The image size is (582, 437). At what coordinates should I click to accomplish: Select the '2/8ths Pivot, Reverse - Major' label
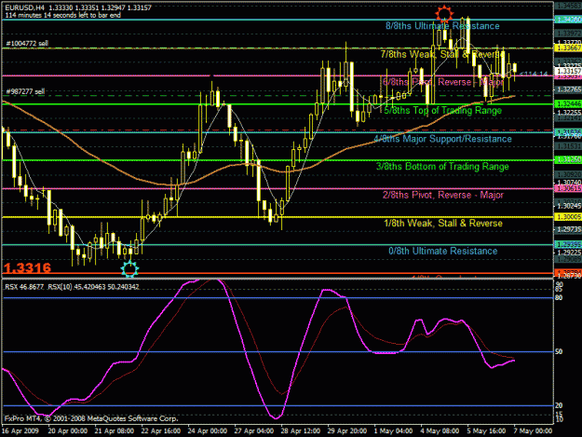(x=443, y=195)
